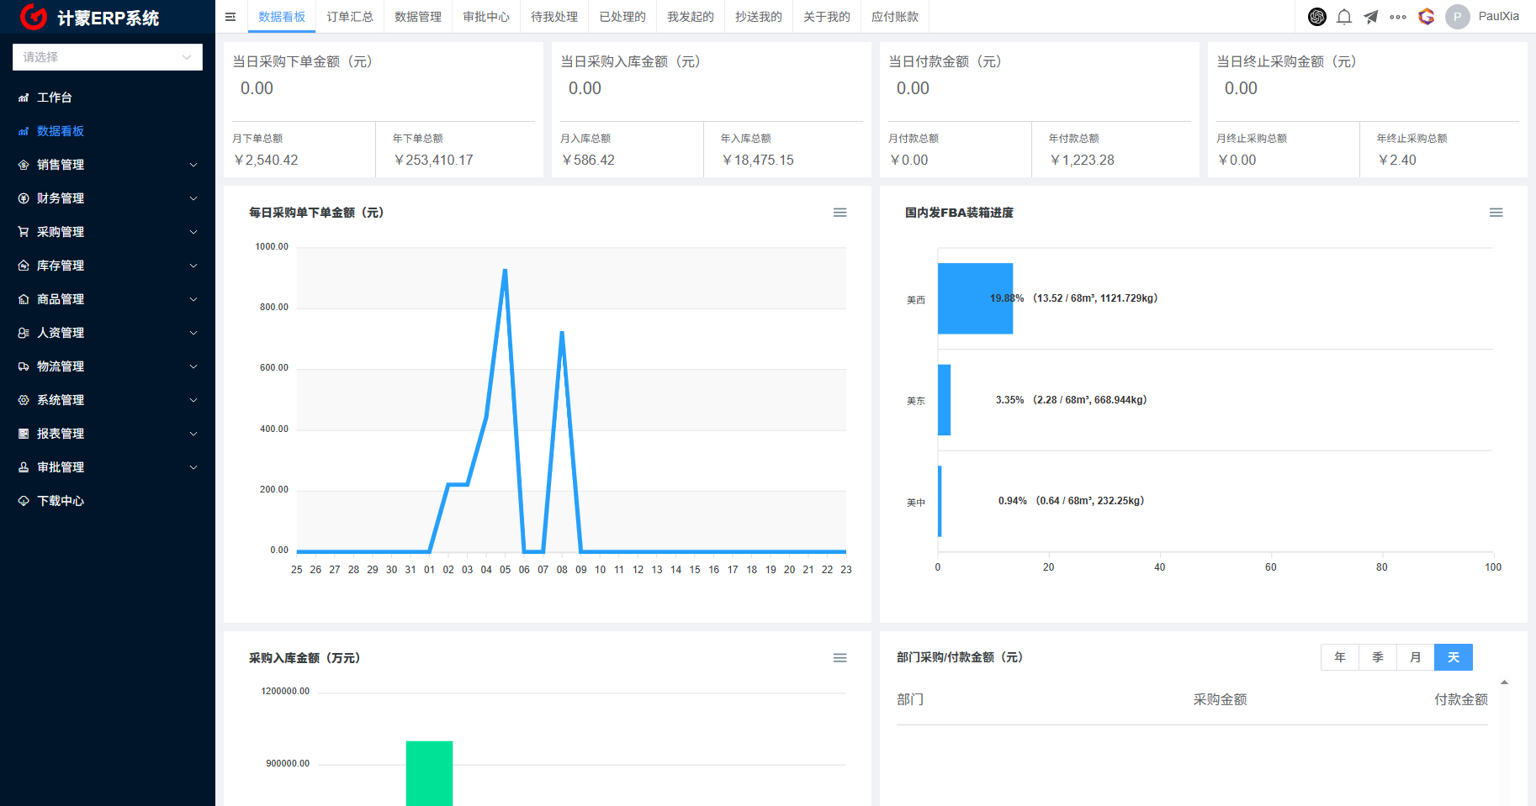Open menu icon on 采购入库金额 chart
This screenshot has height=806, width=1536.
click(x=840, y=658)
